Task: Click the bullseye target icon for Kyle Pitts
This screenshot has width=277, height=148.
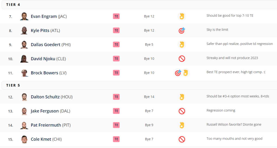Action: point(182,30)
